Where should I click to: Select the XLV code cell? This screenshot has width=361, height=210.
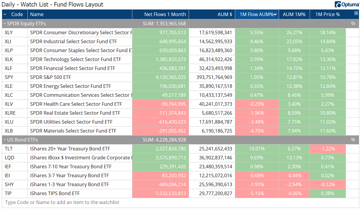[x=15, y=104]
